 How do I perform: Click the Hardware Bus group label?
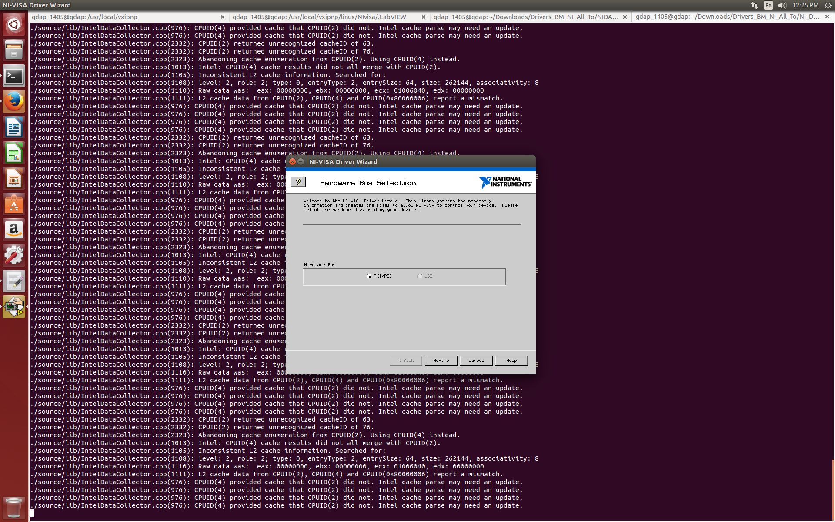click(x=320, y=265)
